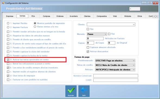Maximize the Configuración del Sistema window
Image resolution: width=160 pixels, height=99 pixels.
[150, 3]
